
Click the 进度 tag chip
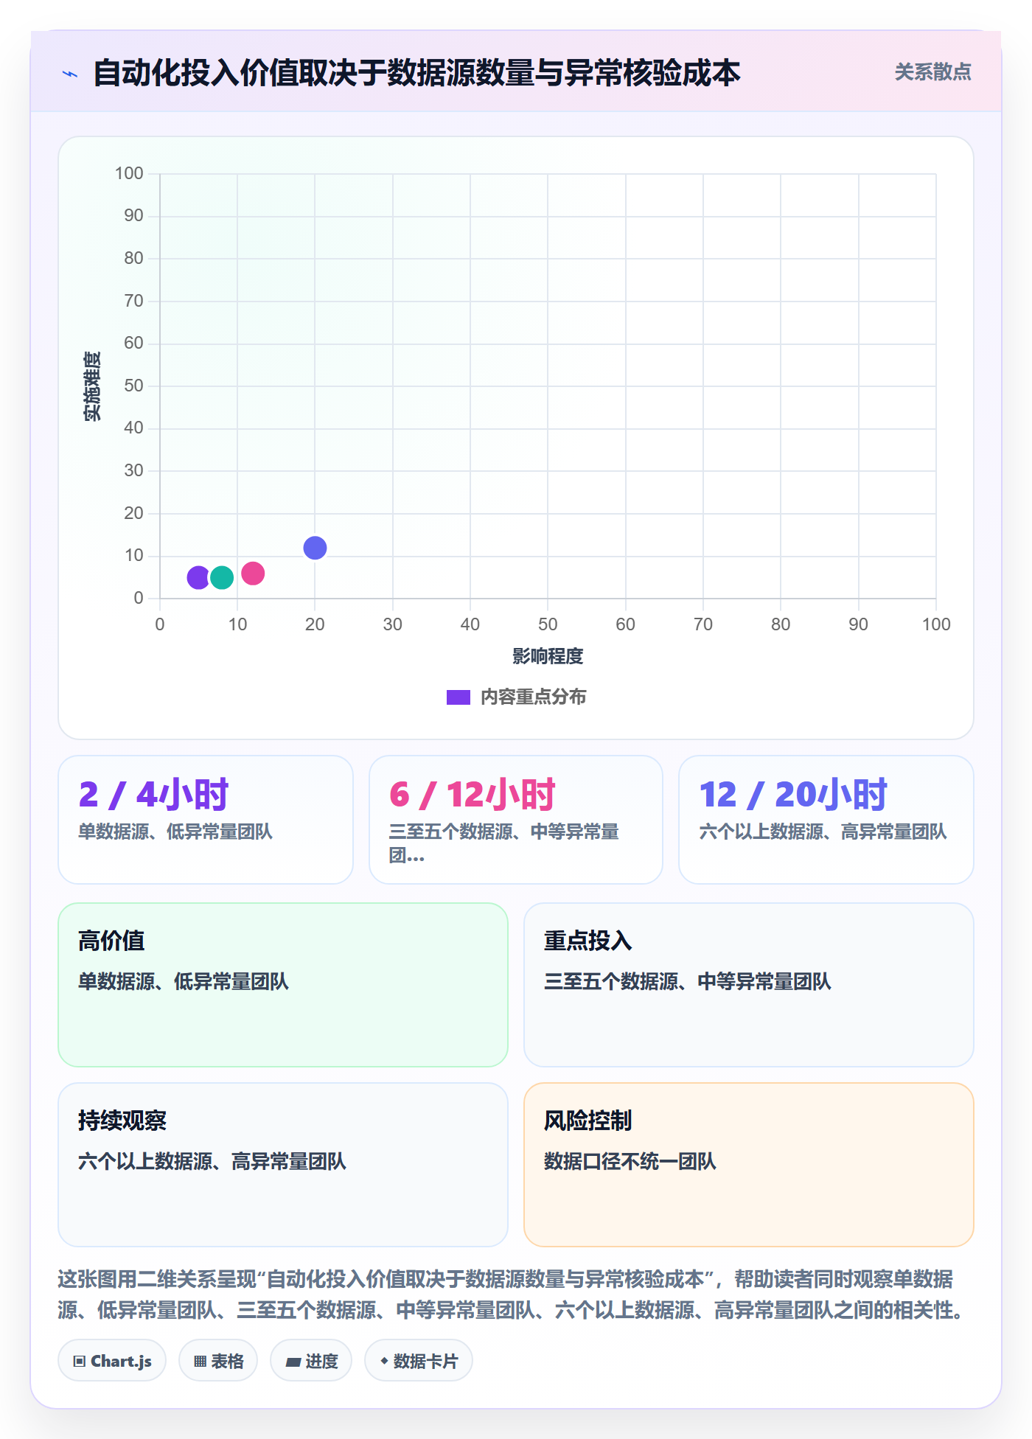coord(311,1361)
